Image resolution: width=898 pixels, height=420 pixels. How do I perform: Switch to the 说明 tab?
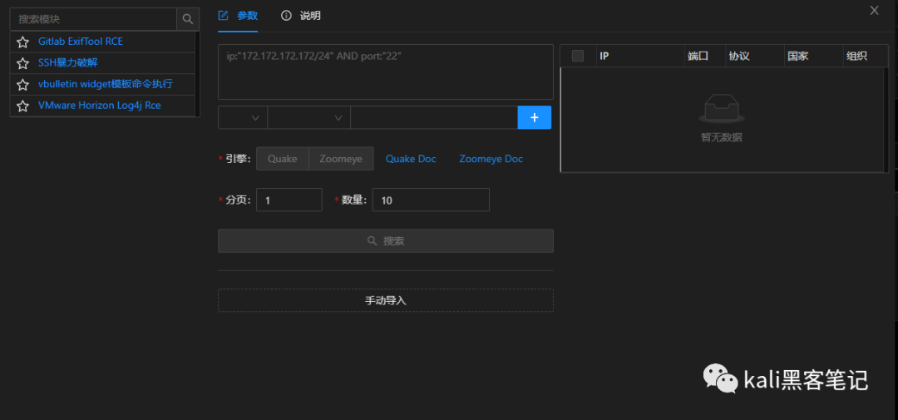(301, 16)
